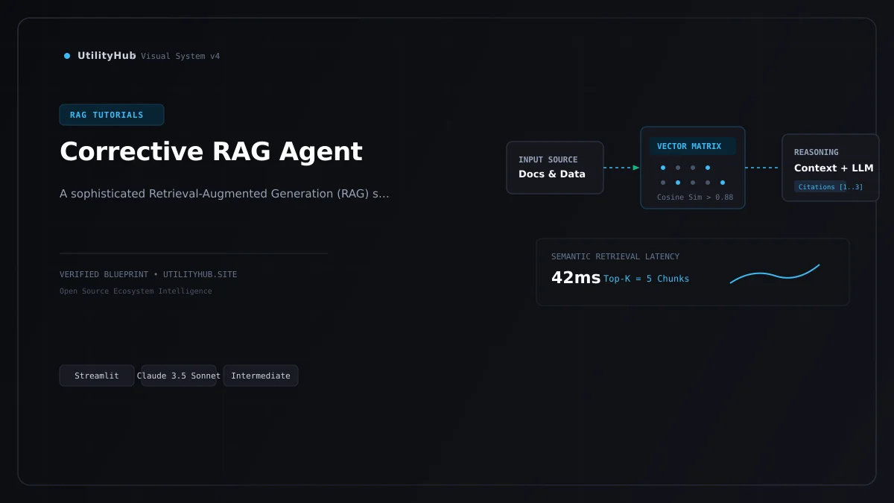The height and width of the screenshot is (503, 894).
Task: Click the Top-K = 5 Chunks text
Action: point(647,279)
